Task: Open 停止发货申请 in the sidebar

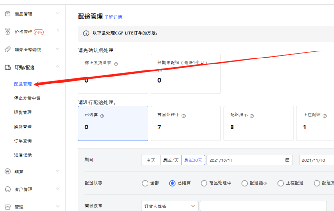Action: pyautogui.click(x=27, y=98)
